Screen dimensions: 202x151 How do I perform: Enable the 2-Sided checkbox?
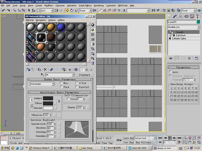pyautogui.click(x=77, y=83)
